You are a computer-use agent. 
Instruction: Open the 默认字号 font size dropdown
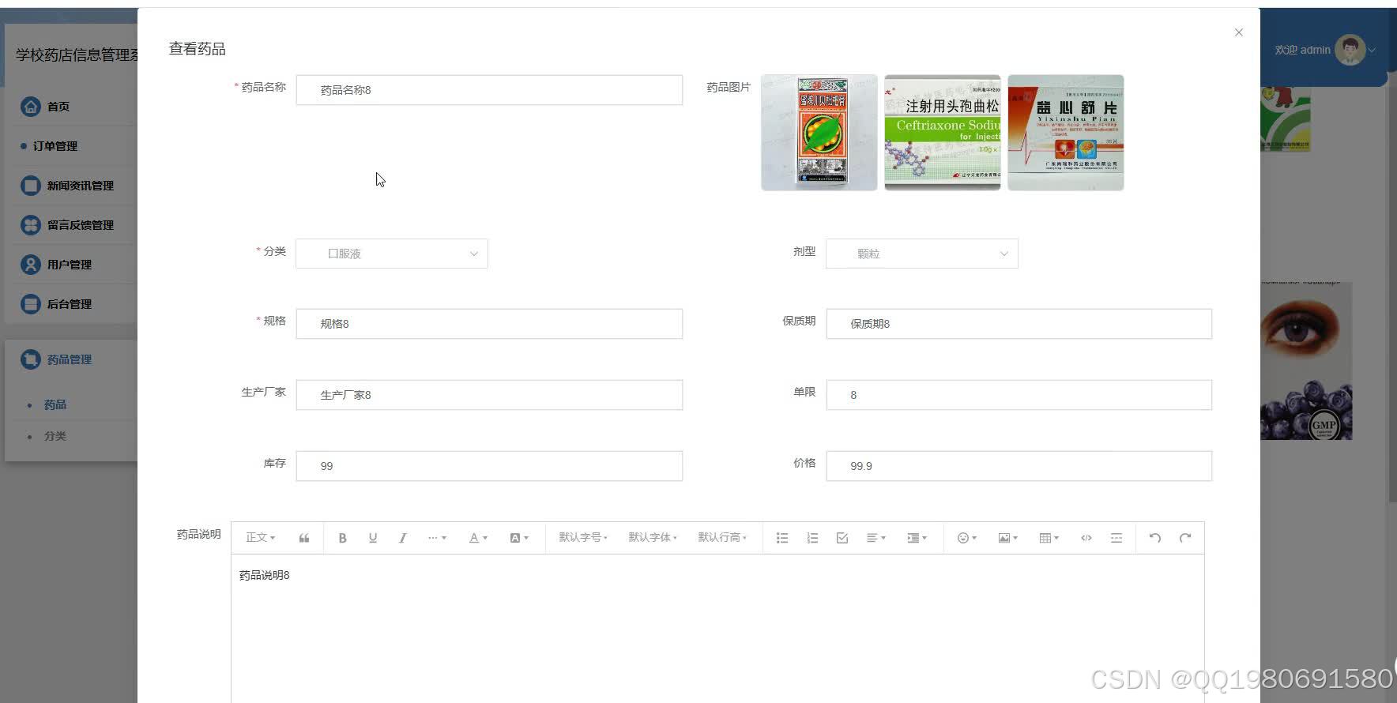click(x=583, y=538)
